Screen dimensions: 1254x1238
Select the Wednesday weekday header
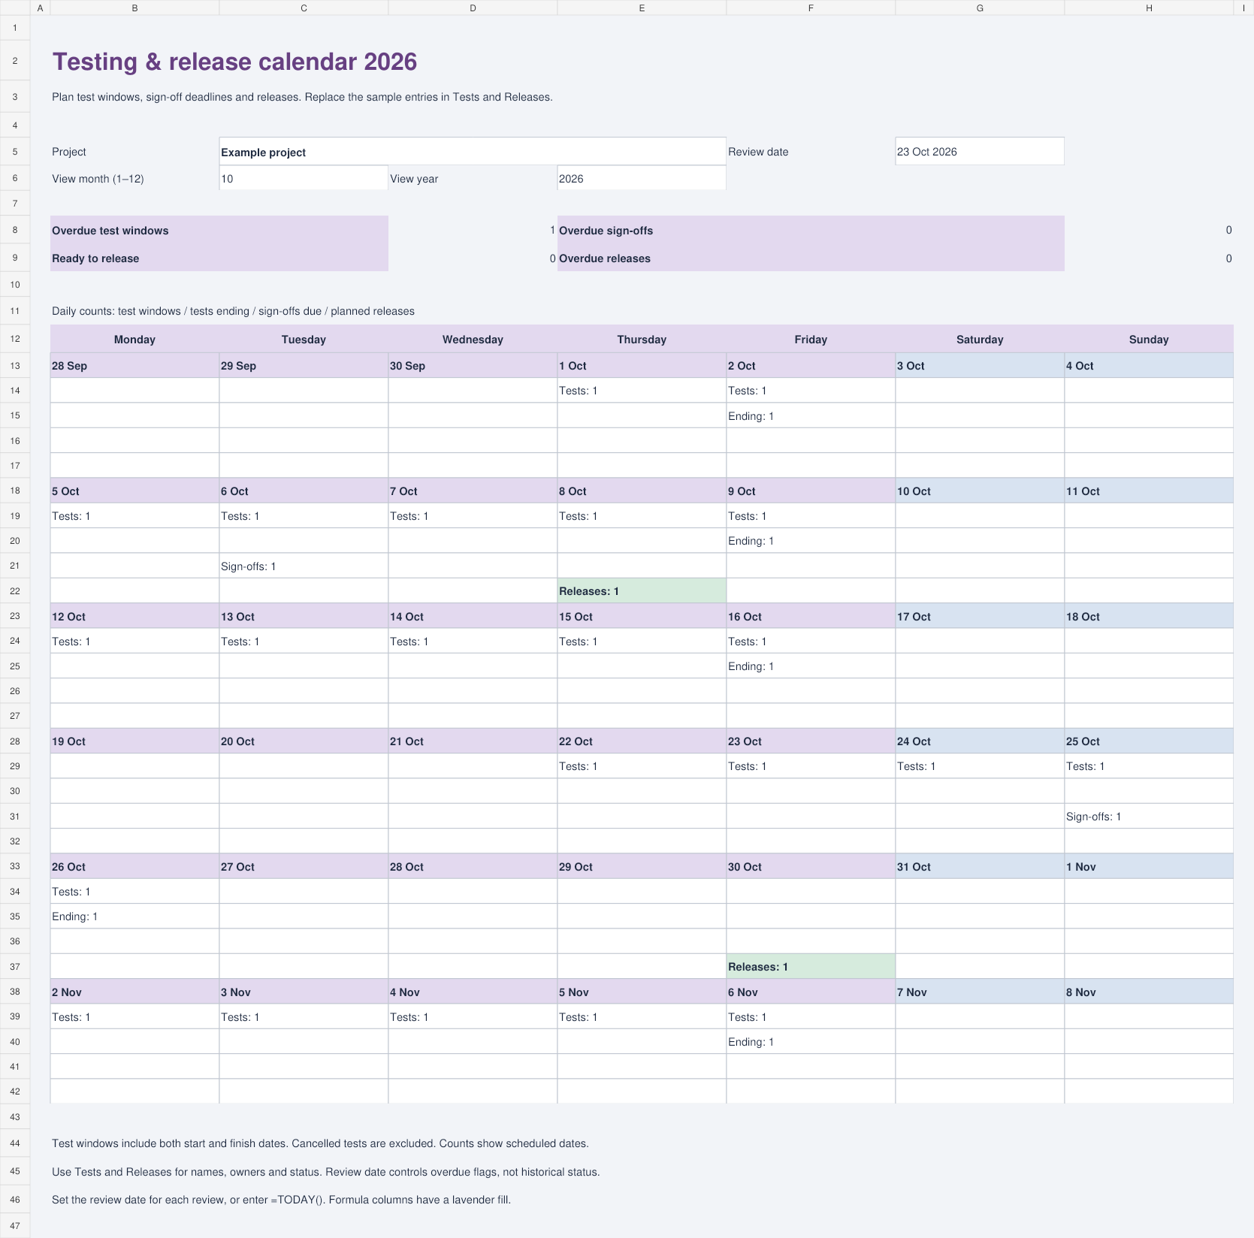coord(473,340)
